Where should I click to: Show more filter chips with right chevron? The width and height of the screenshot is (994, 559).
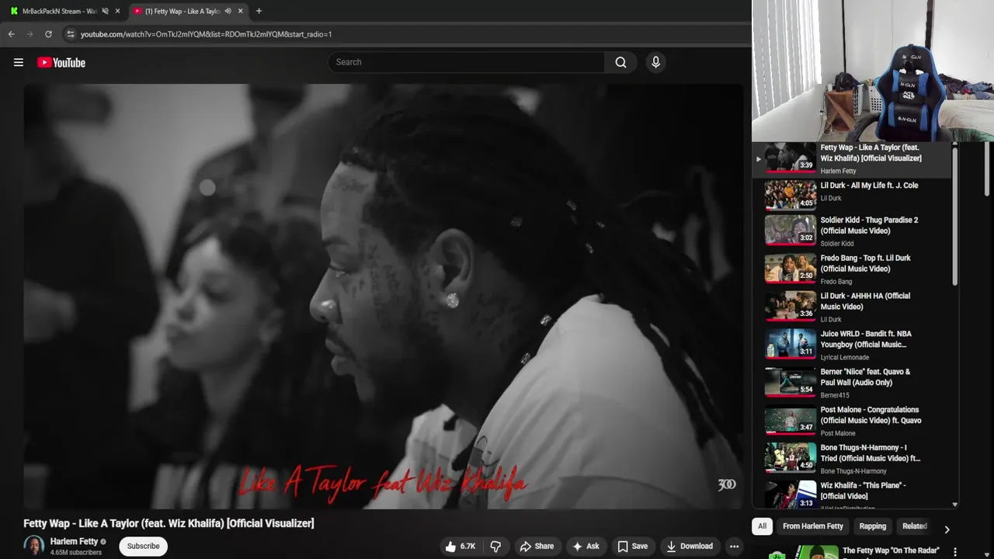947,529
